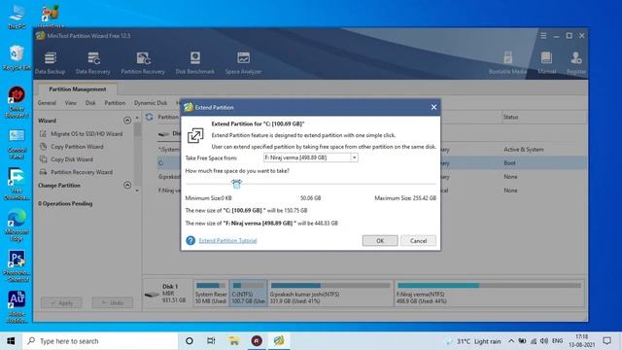Start Copy Partition Wizard
This screenshot has height=350, width=622.
click(71, 147)
